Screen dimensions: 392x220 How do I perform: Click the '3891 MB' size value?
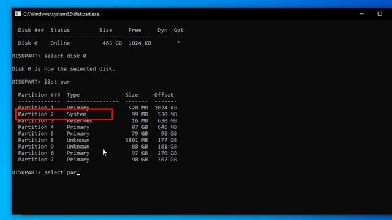[x=137, y=140]
